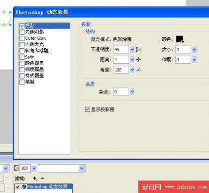This screenshot has width=209, height=193.
Task: Open the 角度 dropdown arrow
Action: (132, 70)
